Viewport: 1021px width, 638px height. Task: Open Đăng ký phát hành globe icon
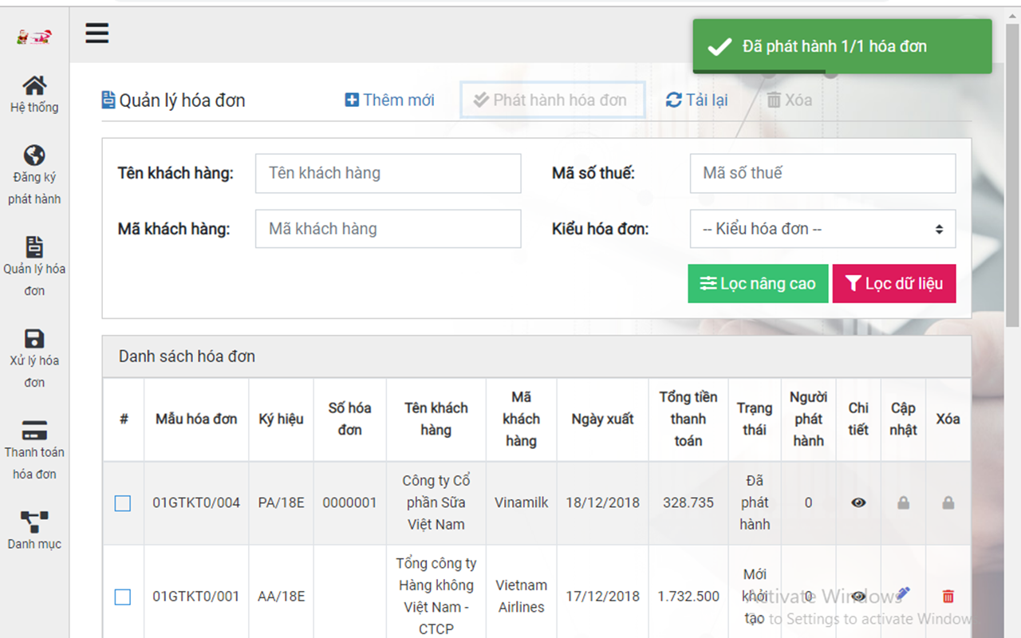(34, 156)
